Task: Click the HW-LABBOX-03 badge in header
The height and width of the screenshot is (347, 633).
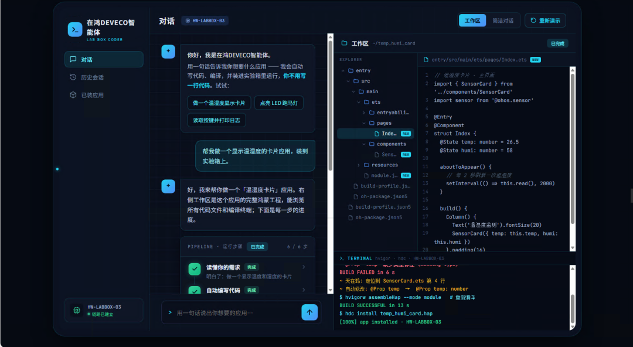Action: 205,21
